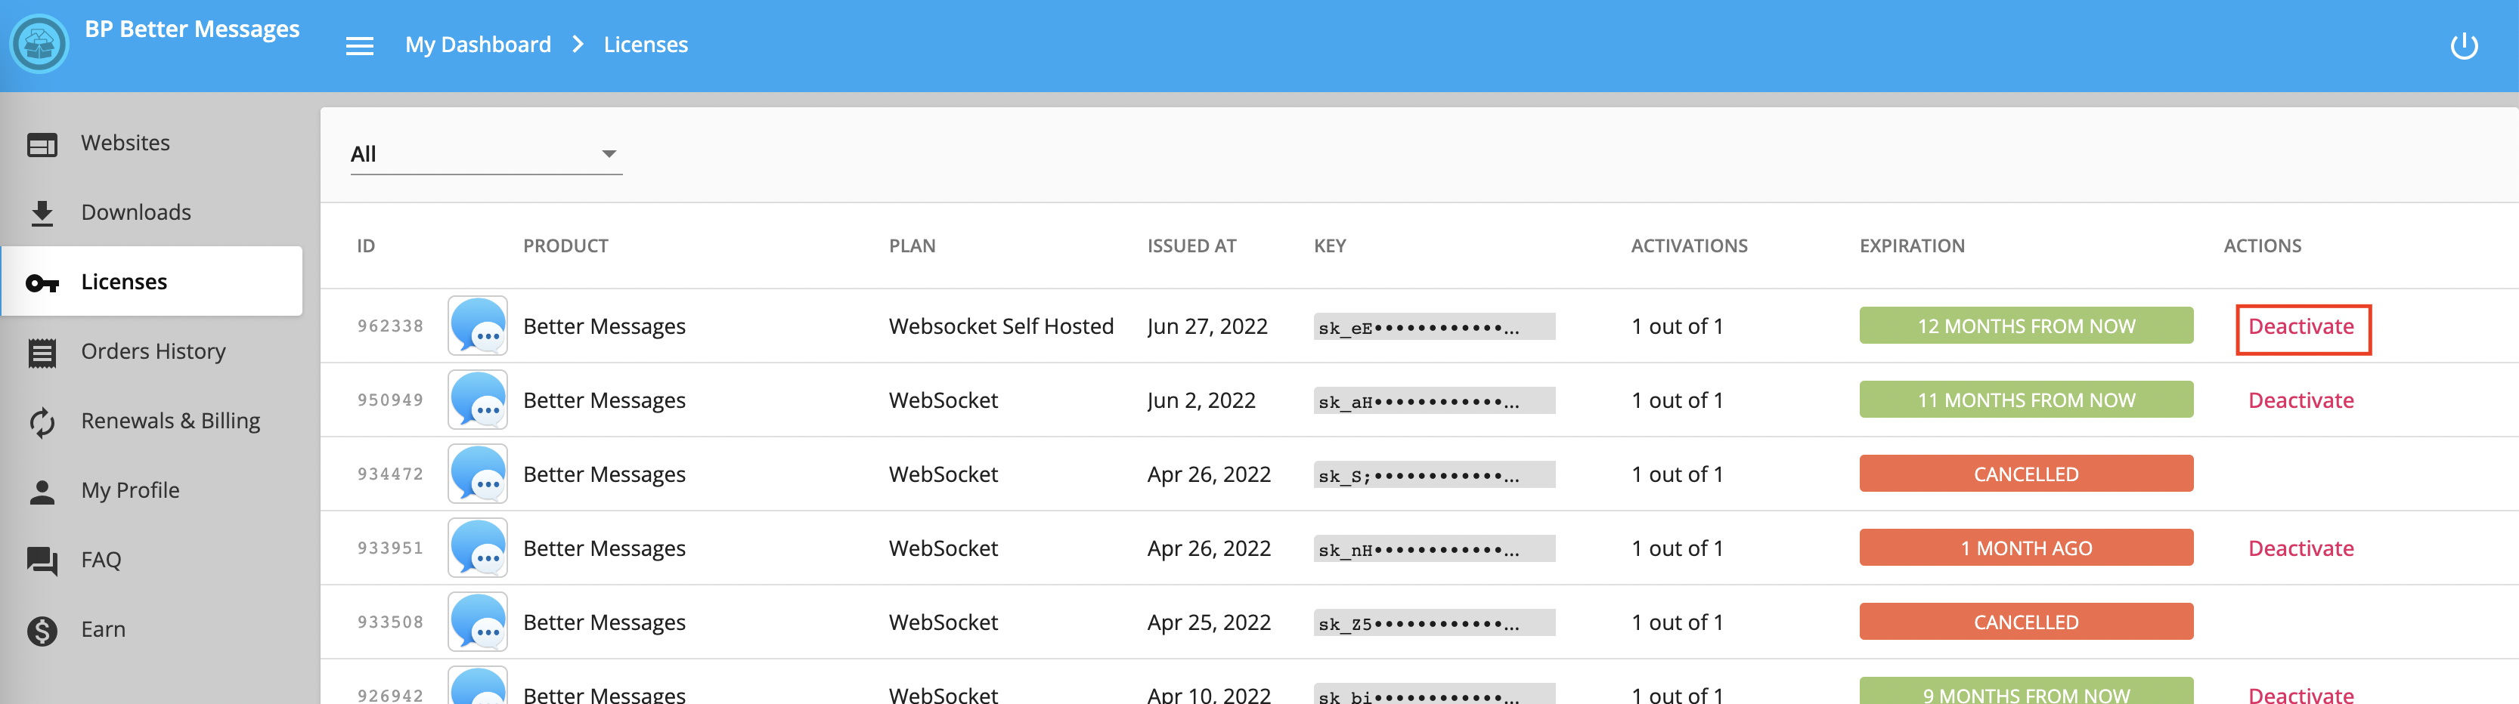Click the PLAN column header
The height and width of the screenshot is (704, 2519).
[x=912, y=246]
